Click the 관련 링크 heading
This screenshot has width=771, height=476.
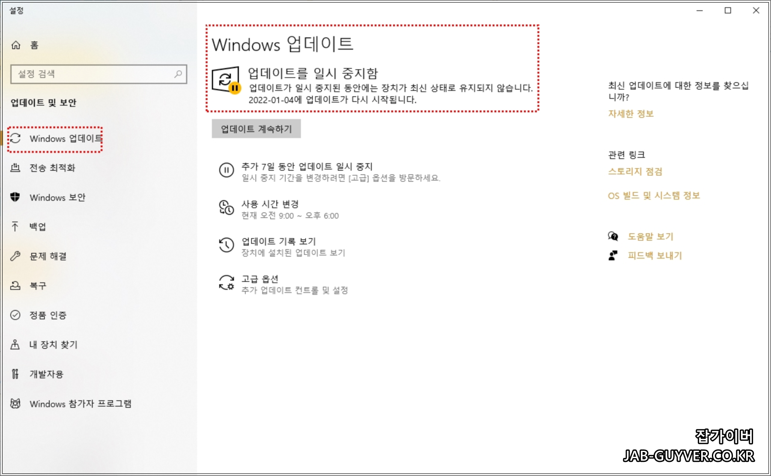coord(626,155)
